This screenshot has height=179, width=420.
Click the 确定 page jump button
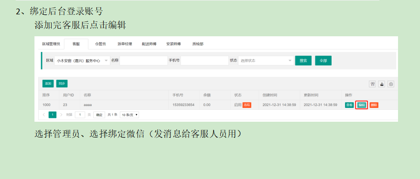coord(99,115)
